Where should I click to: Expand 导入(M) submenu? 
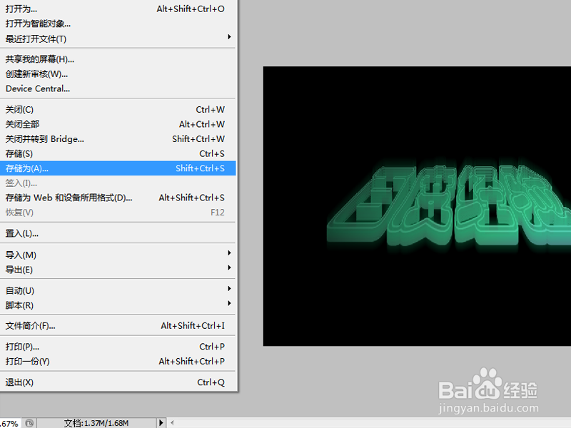click(118, 255)
